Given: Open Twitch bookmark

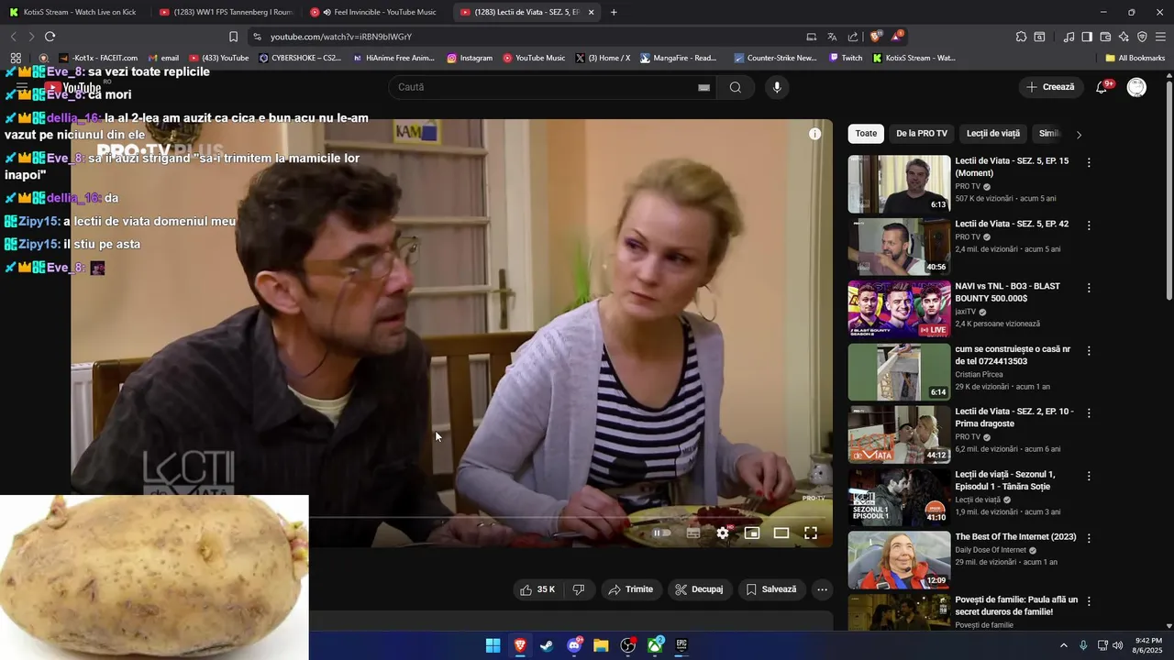Looking at the screenshot, I should (846, 58).
